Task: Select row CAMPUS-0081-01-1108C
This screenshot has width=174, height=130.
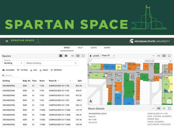Action: (44, 120)
